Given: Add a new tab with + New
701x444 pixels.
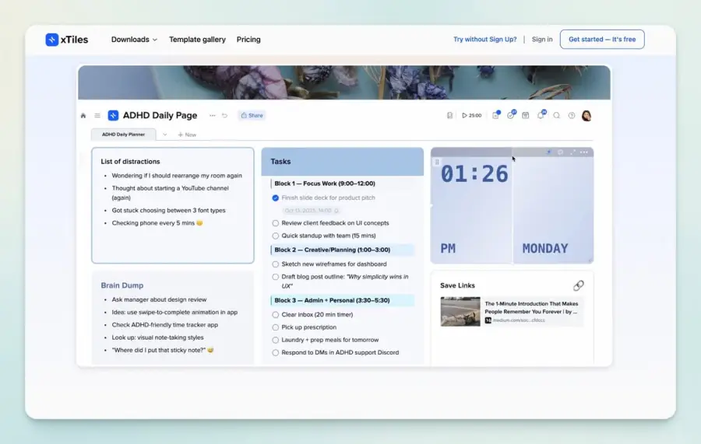Looking at the screenshot, I should coord(187,135).
